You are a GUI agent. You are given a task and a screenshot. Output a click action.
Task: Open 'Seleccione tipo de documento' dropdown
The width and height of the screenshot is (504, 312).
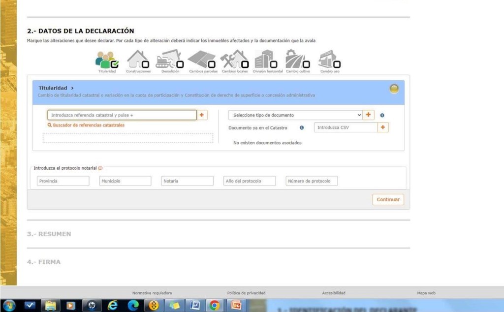coord(295,115)
